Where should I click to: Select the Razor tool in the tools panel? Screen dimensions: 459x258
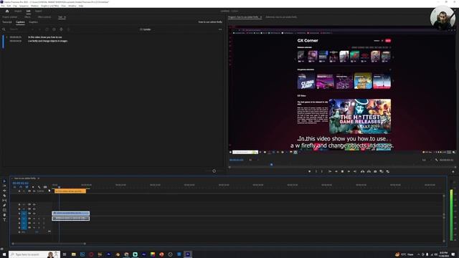tap(4, 196)
